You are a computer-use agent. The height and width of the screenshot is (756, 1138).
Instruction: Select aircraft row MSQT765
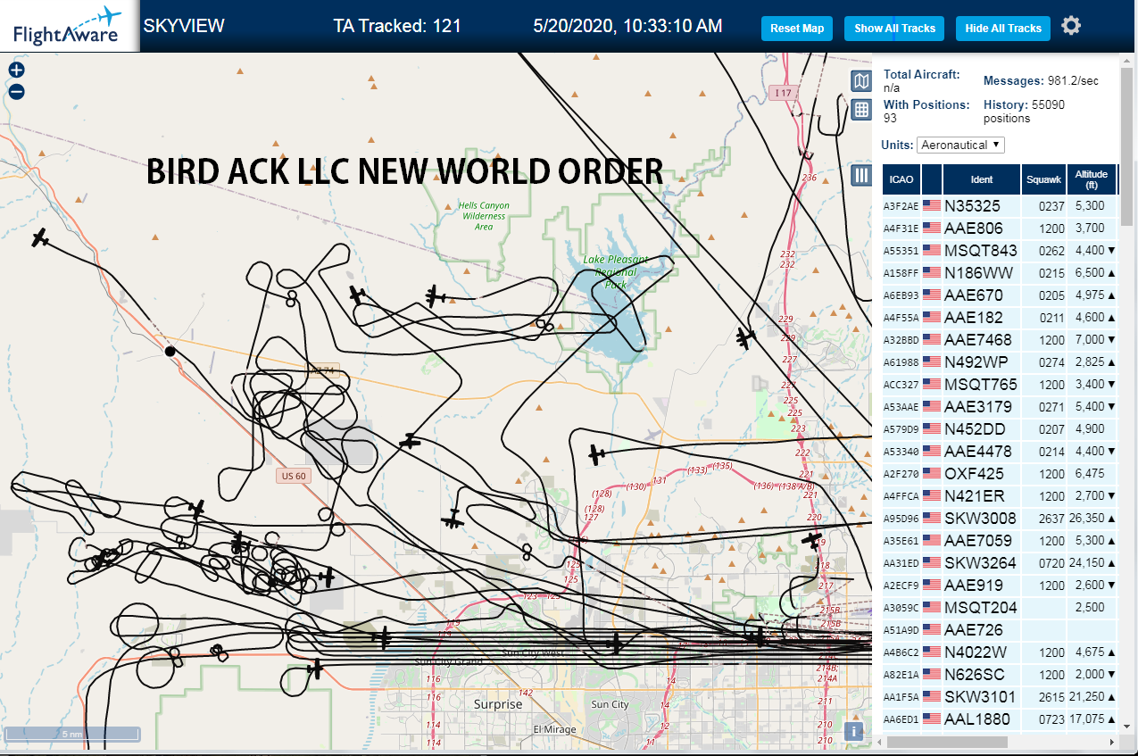(1000, 385)
